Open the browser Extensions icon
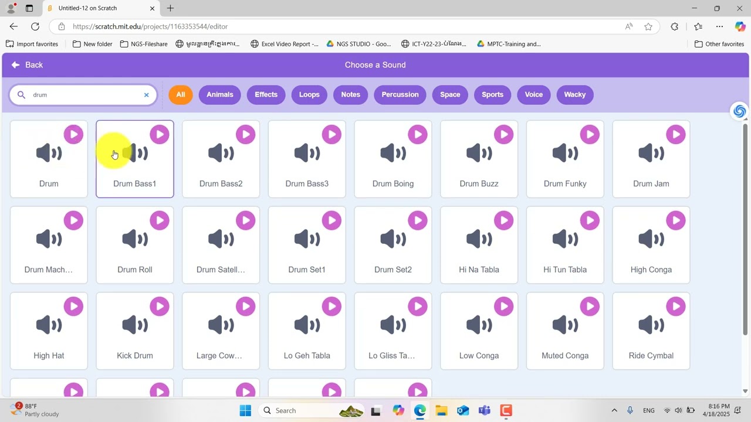This screenshot has height=422, width=751. tap(674, 26)
